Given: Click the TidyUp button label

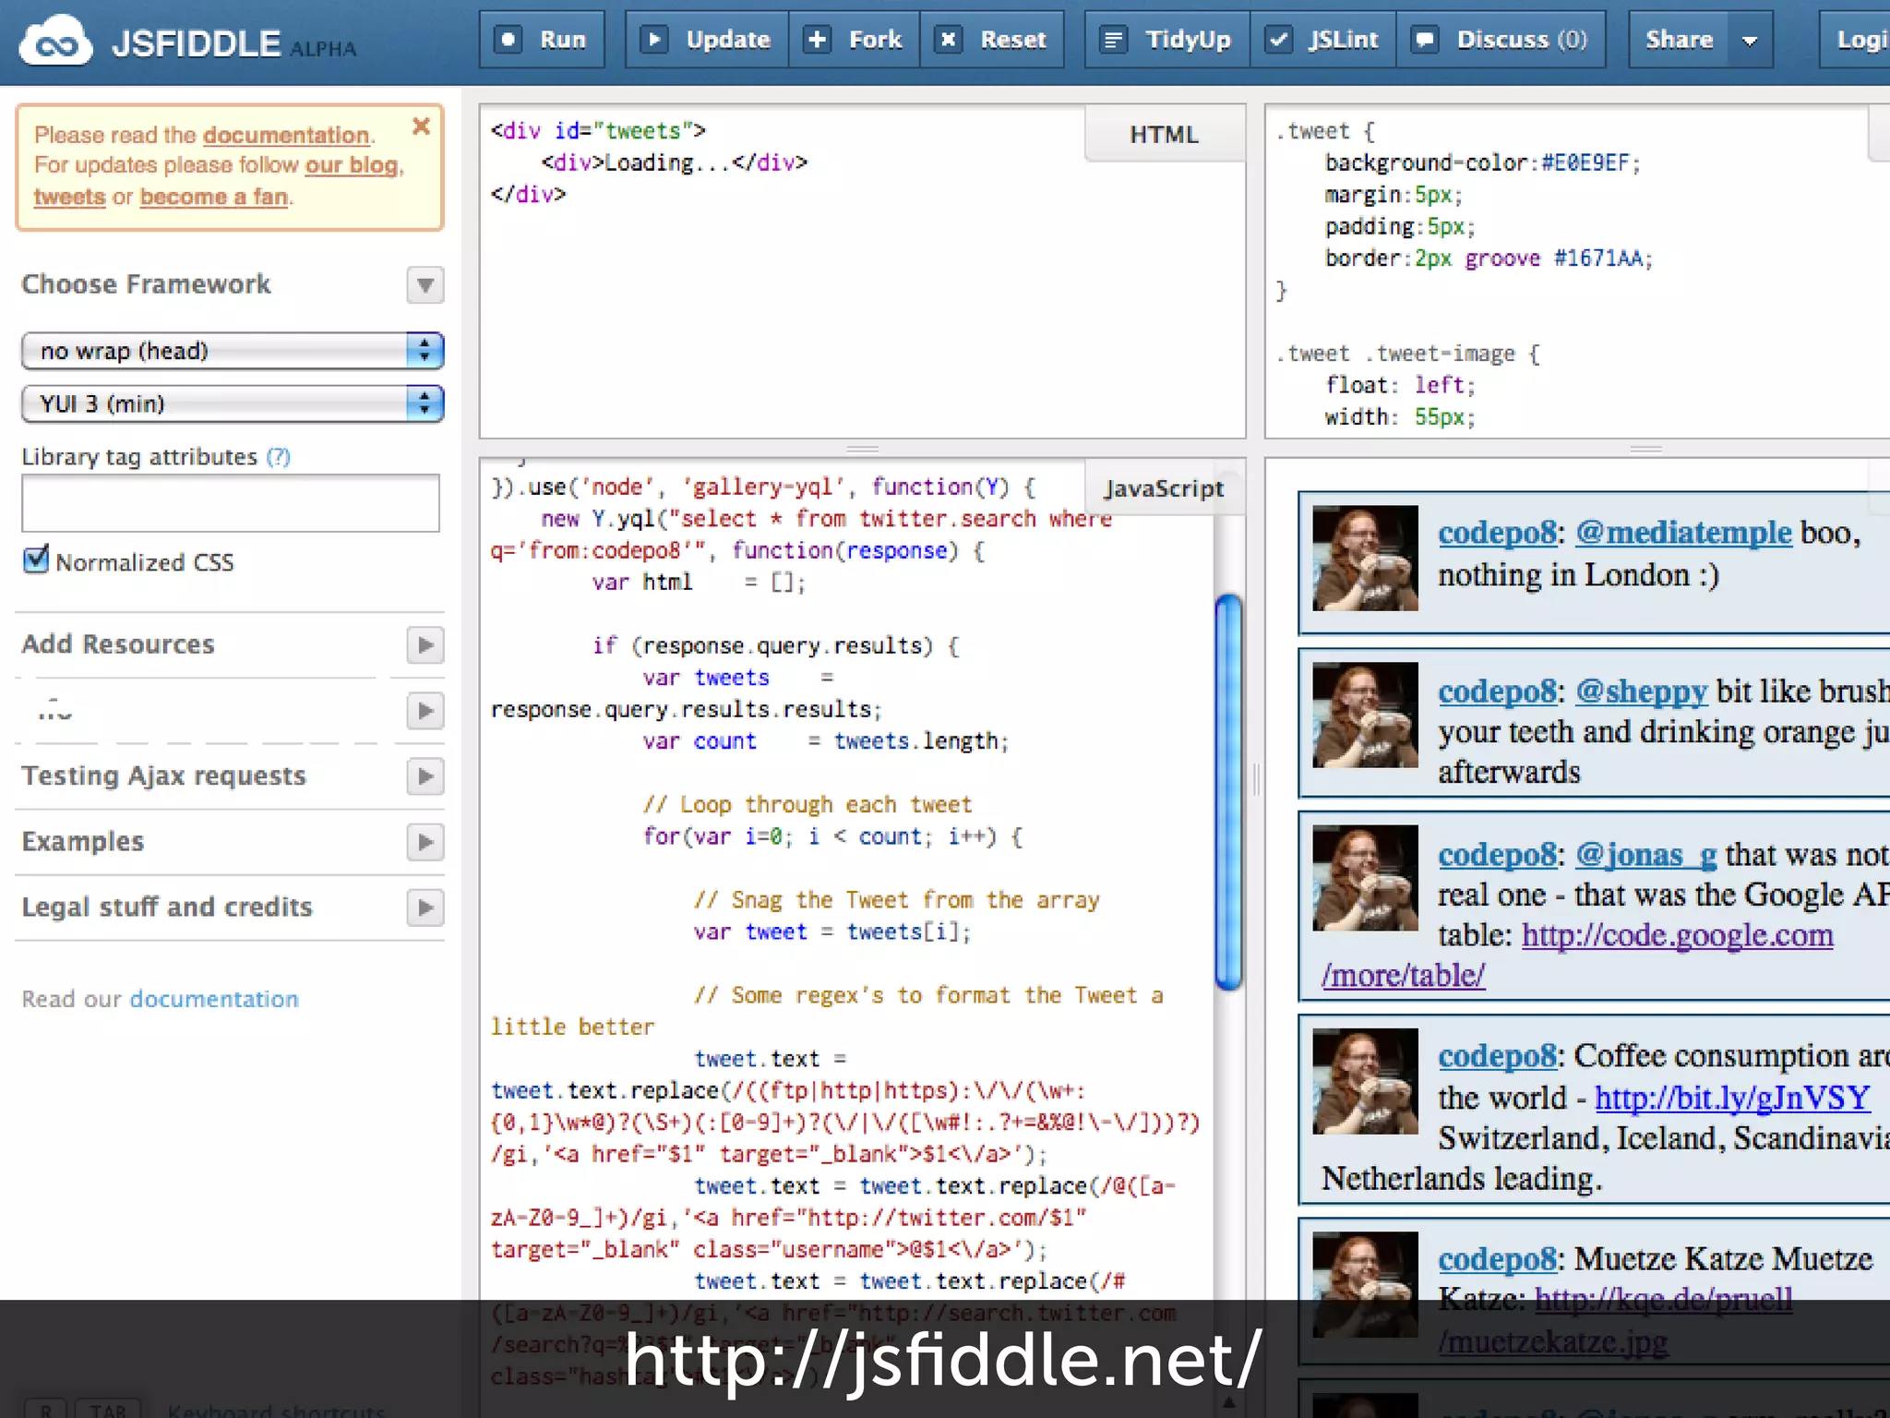Looking at the screenshot, I should pyautogui.click(x=1188, y=40).
